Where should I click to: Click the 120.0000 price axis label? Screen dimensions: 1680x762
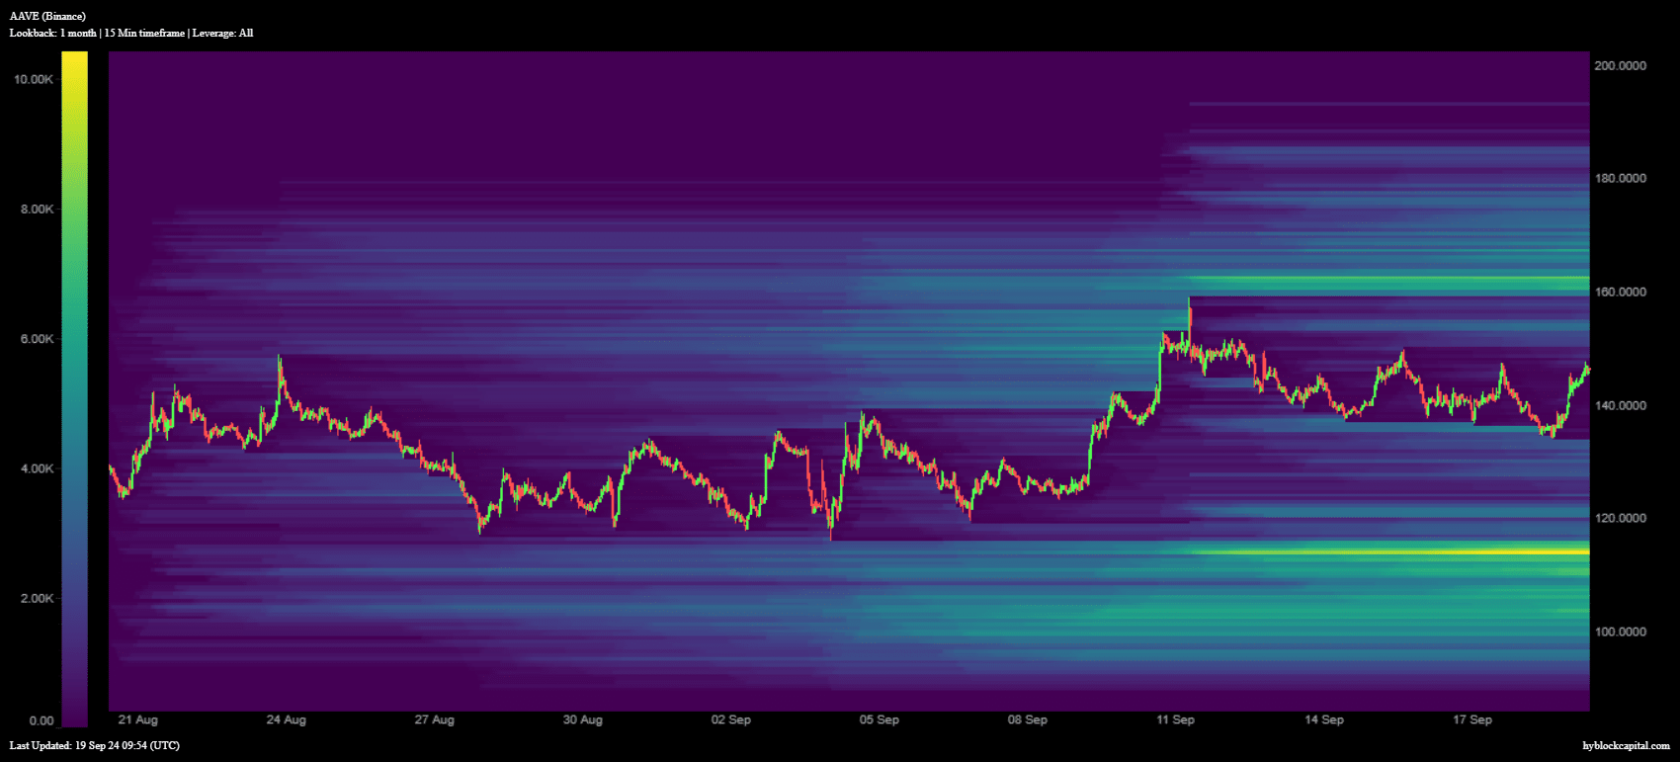point(1621,518)
